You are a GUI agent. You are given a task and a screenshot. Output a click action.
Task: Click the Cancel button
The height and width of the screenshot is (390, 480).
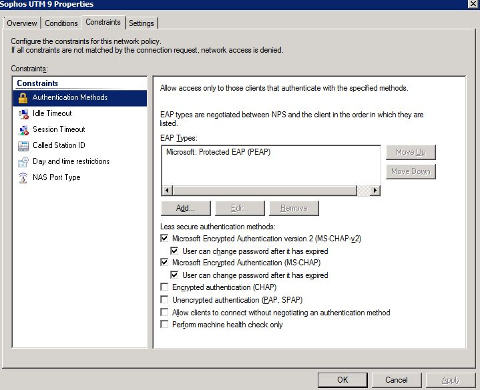click(397, 380)
